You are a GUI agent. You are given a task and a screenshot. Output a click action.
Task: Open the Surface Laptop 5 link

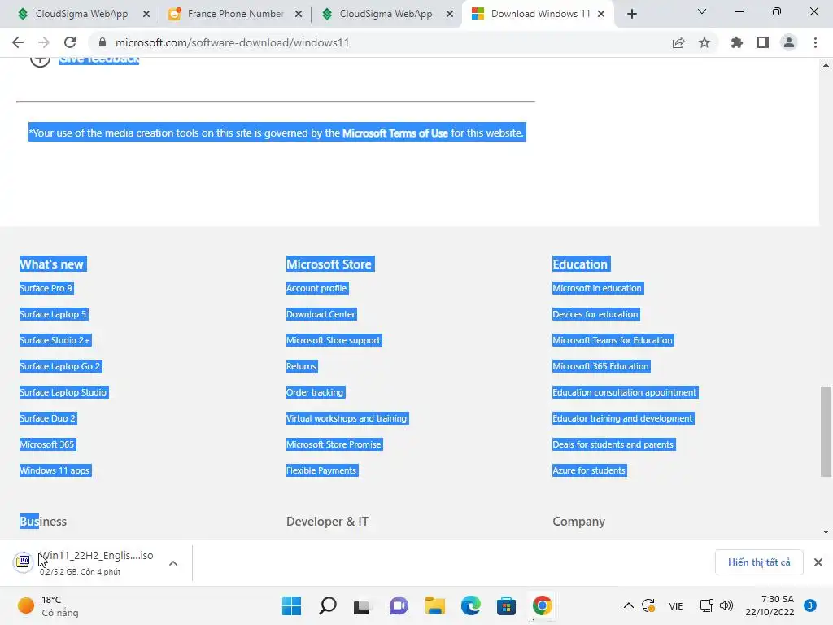[53, 314]
